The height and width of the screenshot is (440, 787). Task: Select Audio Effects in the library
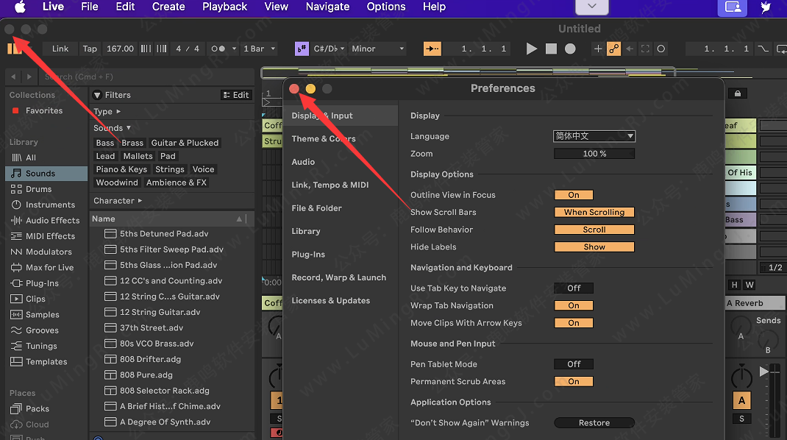[52, 221]
